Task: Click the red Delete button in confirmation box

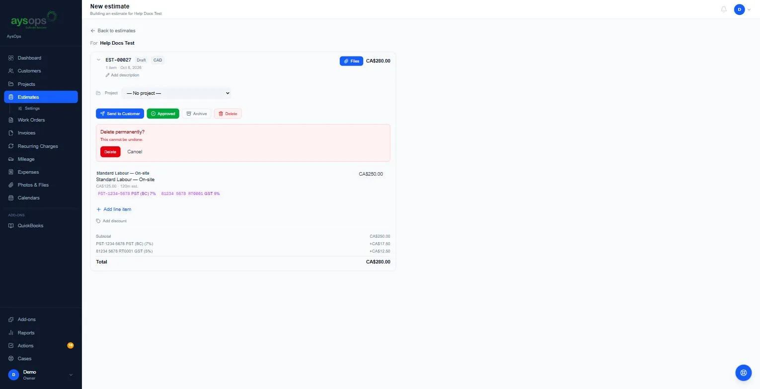Action: [110, 152]
